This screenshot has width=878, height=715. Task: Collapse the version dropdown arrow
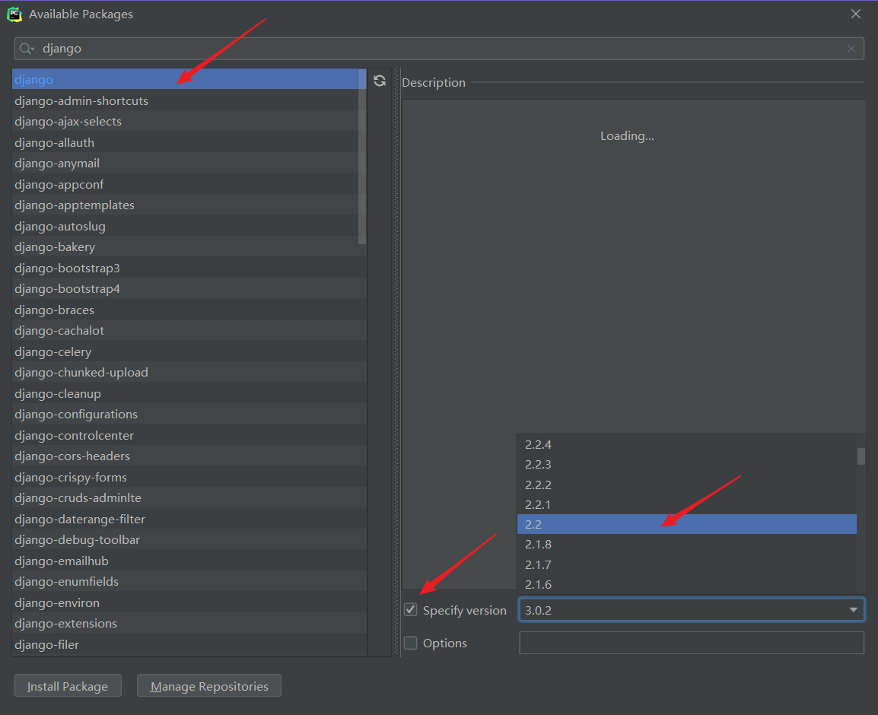tap(853, 610)
